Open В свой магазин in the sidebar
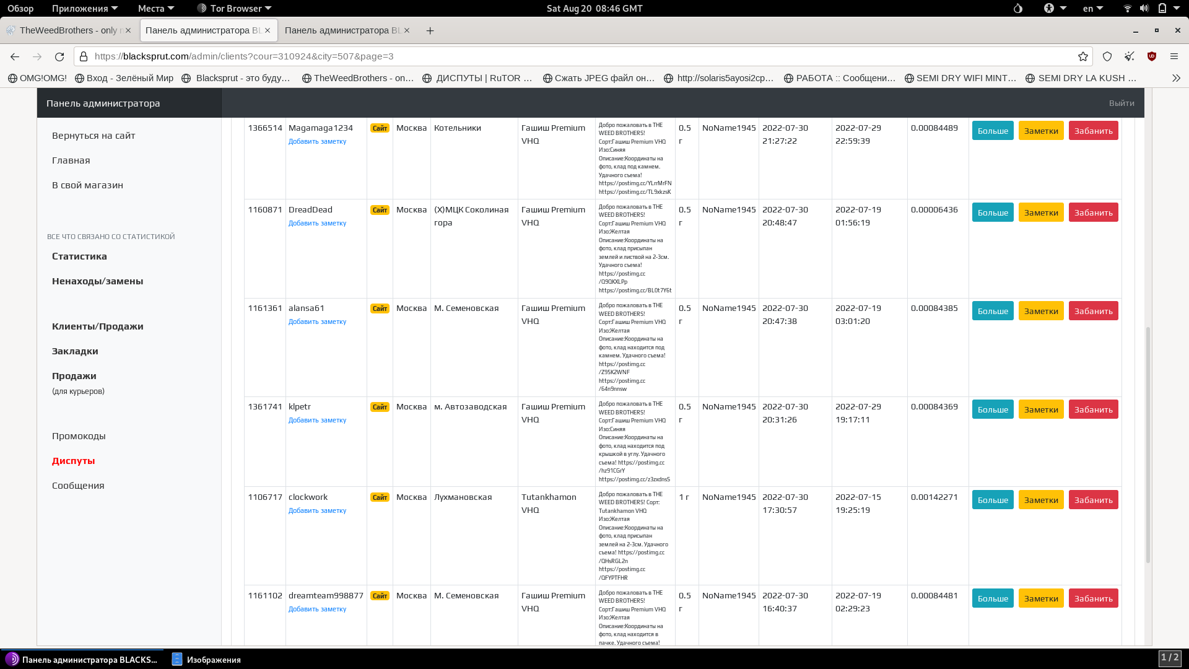 [87, 185]
